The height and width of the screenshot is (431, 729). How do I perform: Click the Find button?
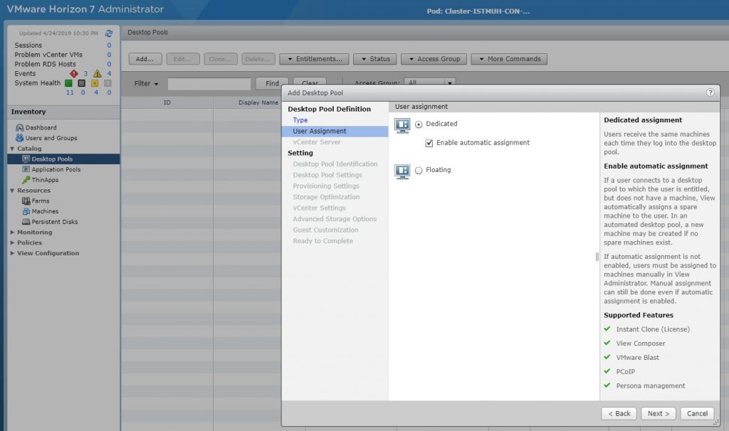point(272,84)
